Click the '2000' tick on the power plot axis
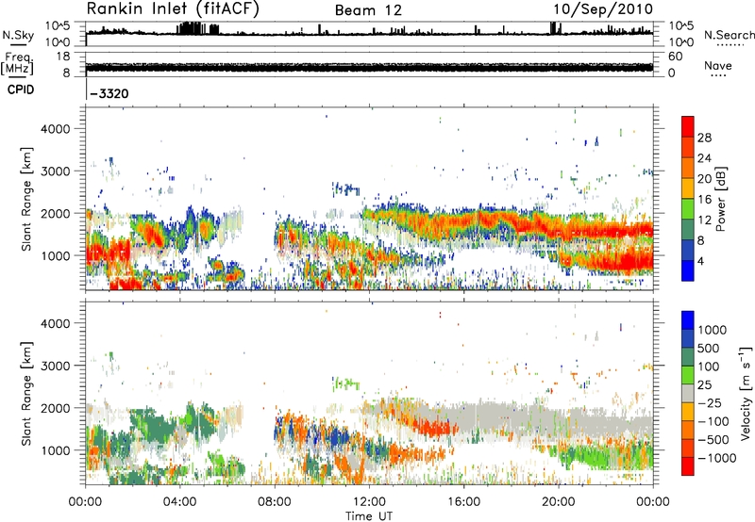The height and width of the screenshot is (522, 755). 56,213
